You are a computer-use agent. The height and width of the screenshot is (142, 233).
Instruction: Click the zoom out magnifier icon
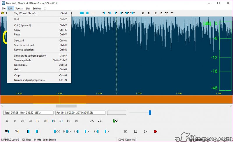pyautogui.click(x=100, y=121)
